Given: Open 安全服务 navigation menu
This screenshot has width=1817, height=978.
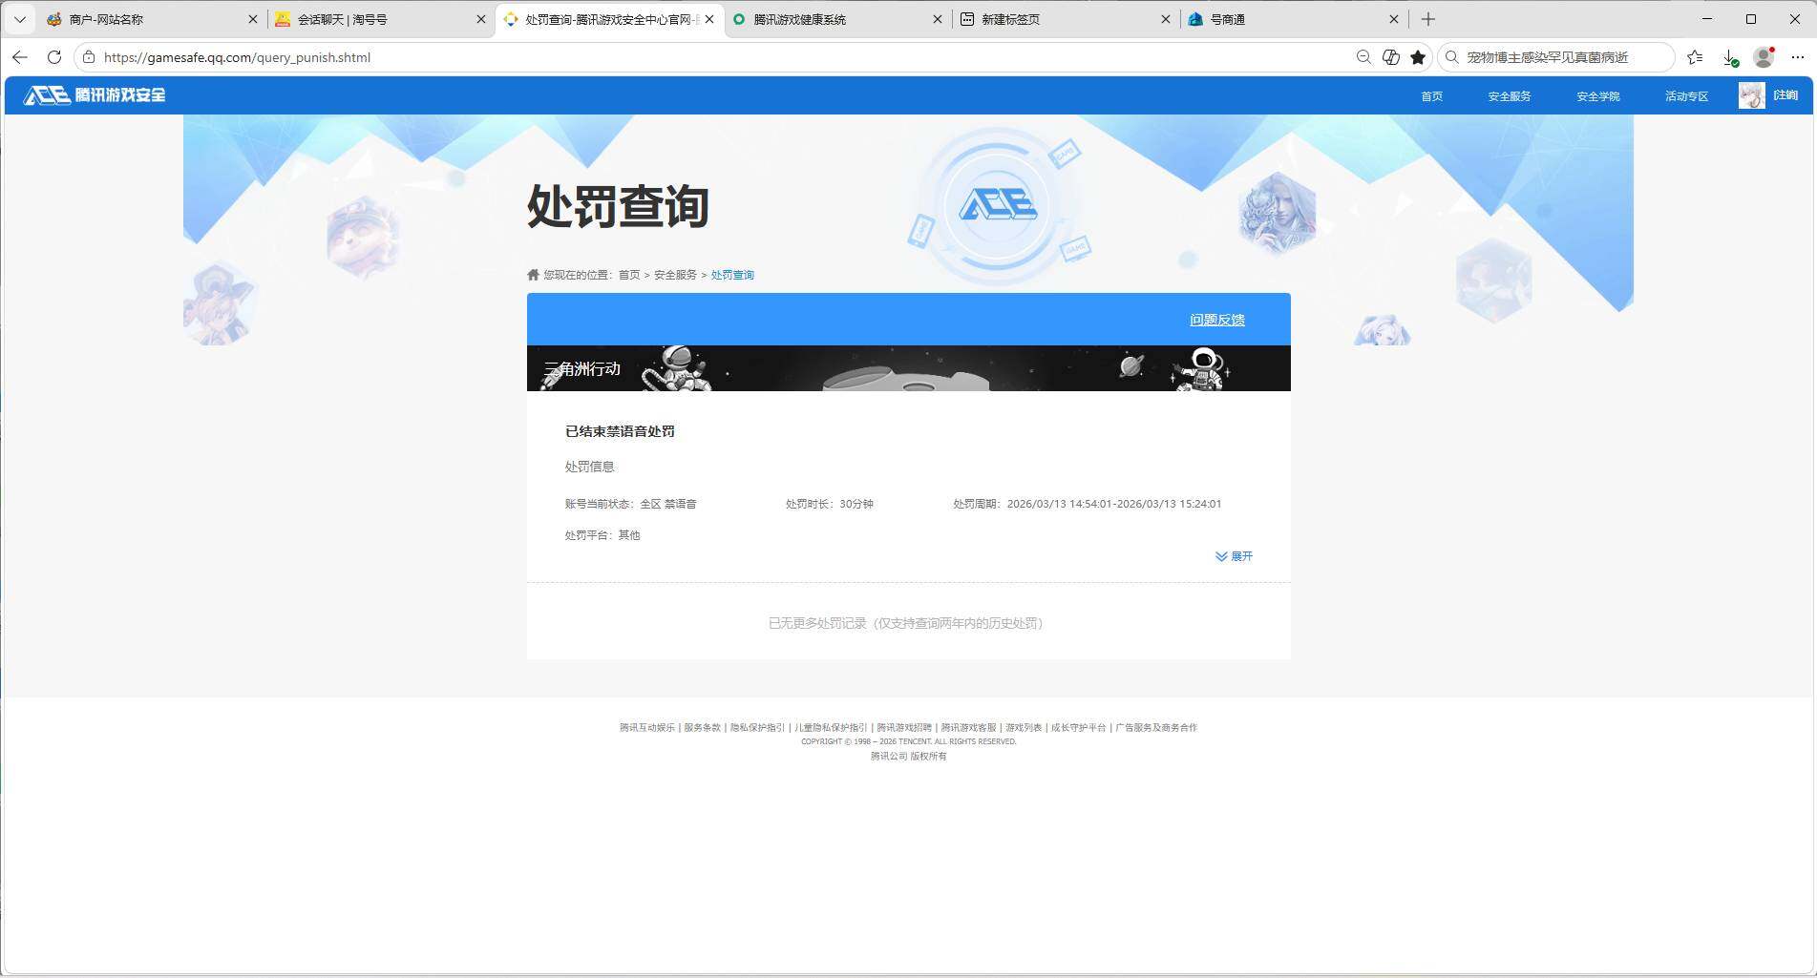Looking at the screenshot, I should point(1509,96).
